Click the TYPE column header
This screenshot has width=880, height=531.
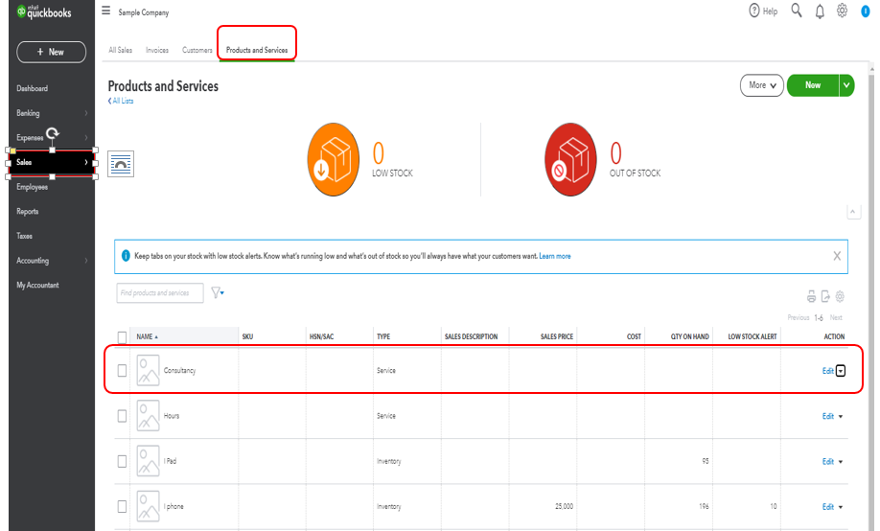tap(383, 336)
